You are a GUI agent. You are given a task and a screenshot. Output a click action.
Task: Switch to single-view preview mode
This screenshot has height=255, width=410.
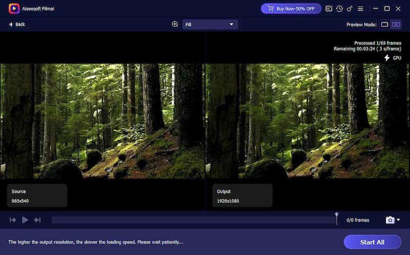pyautogui.click(x=385, y=25)
